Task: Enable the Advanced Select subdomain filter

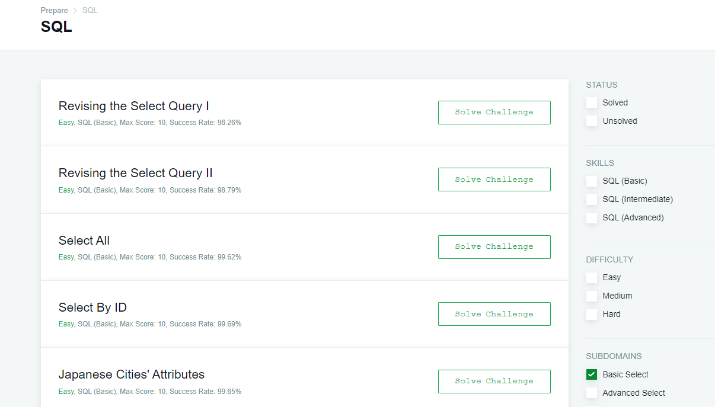Action: point(592,393)
